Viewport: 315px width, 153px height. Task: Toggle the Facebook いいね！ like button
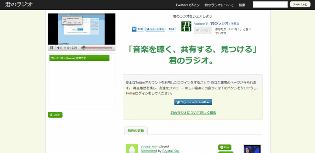tap(203, 31)
